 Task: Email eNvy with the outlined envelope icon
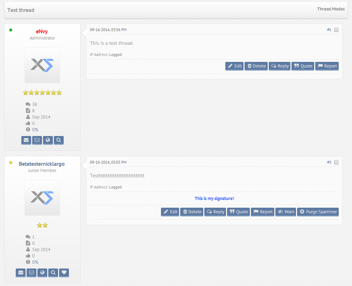pos(37,140)
